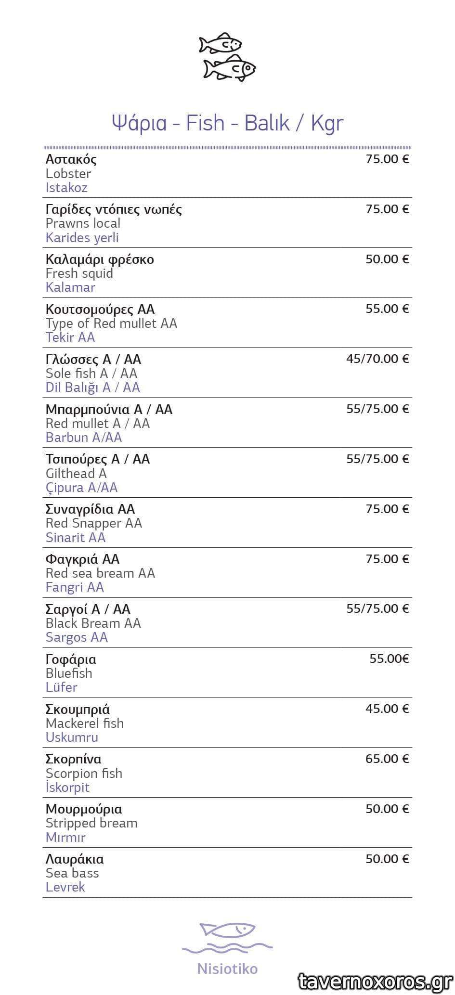
Task: Click the Nisiotiko fish logo at the bottom
Action: pos(227,938)
